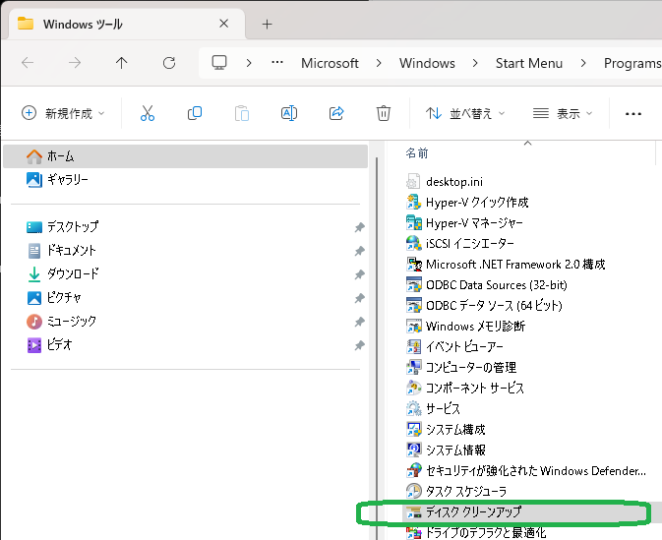Open a new tab with plus button
The image size is (662, 540).
(x=267, y=24)
